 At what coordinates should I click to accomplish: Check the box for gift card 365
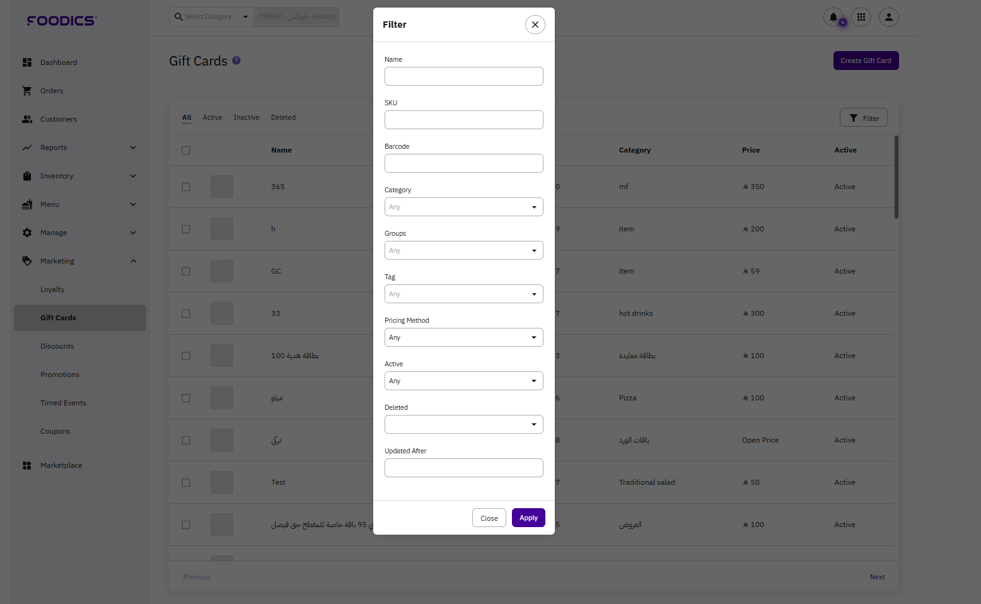coord(186,187)
